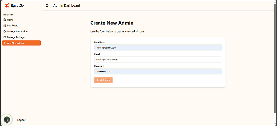Open the Next.js dev tools badge
277x126 pixels.
(x=7, y=119)
